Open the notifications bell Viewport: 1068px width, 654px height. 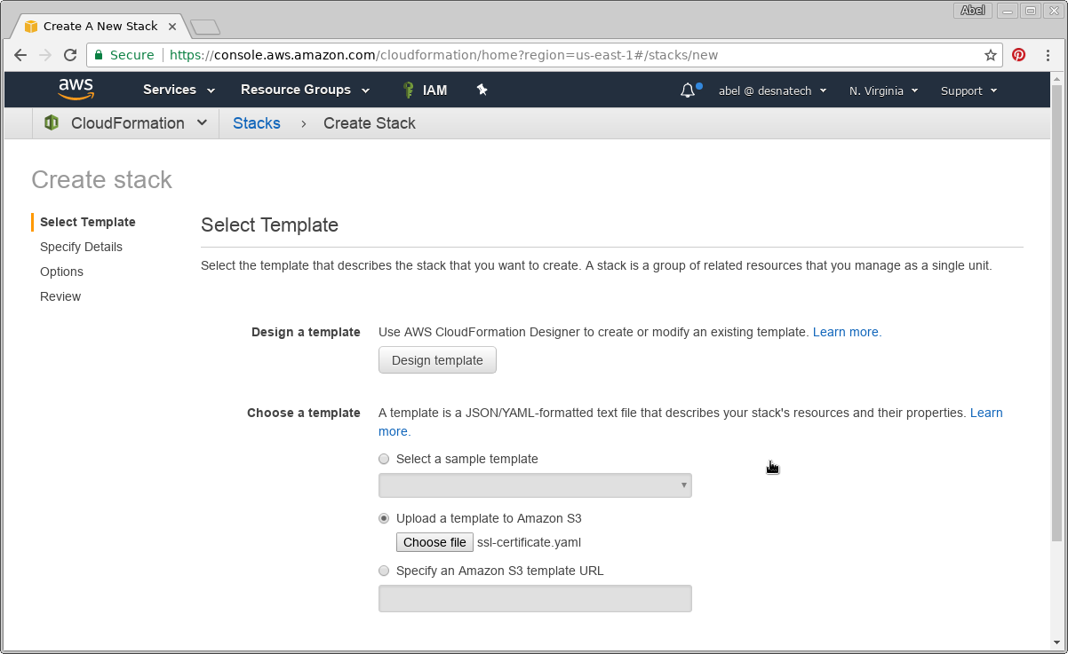pyautogui.click(x=688, y=91)
